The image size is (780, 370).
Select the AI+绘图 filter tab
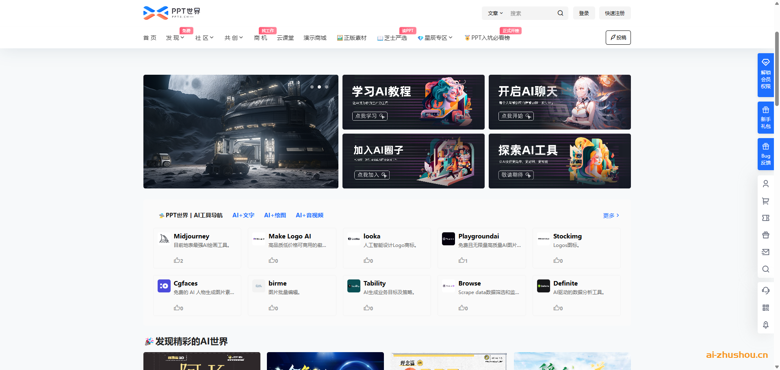point(275,215)
